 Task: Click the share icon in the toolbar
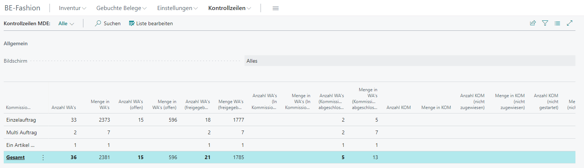tap(533, 23)
